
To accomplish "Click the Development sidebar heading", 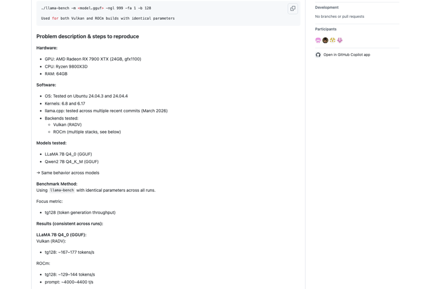I will [327, 8].
